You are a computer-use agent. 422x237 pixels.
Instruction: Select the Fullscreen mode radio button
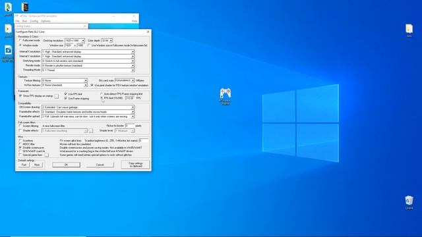click(20, 40)
